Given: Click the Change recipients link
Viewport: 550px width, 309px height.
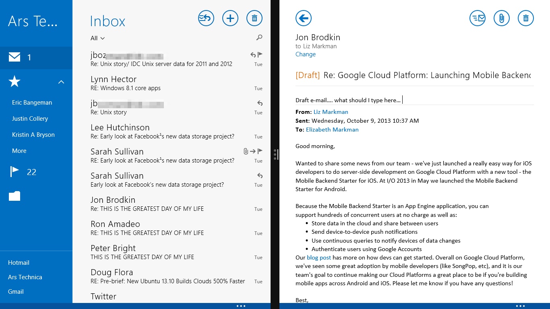Looking at the screenshot, I should 306,54.
